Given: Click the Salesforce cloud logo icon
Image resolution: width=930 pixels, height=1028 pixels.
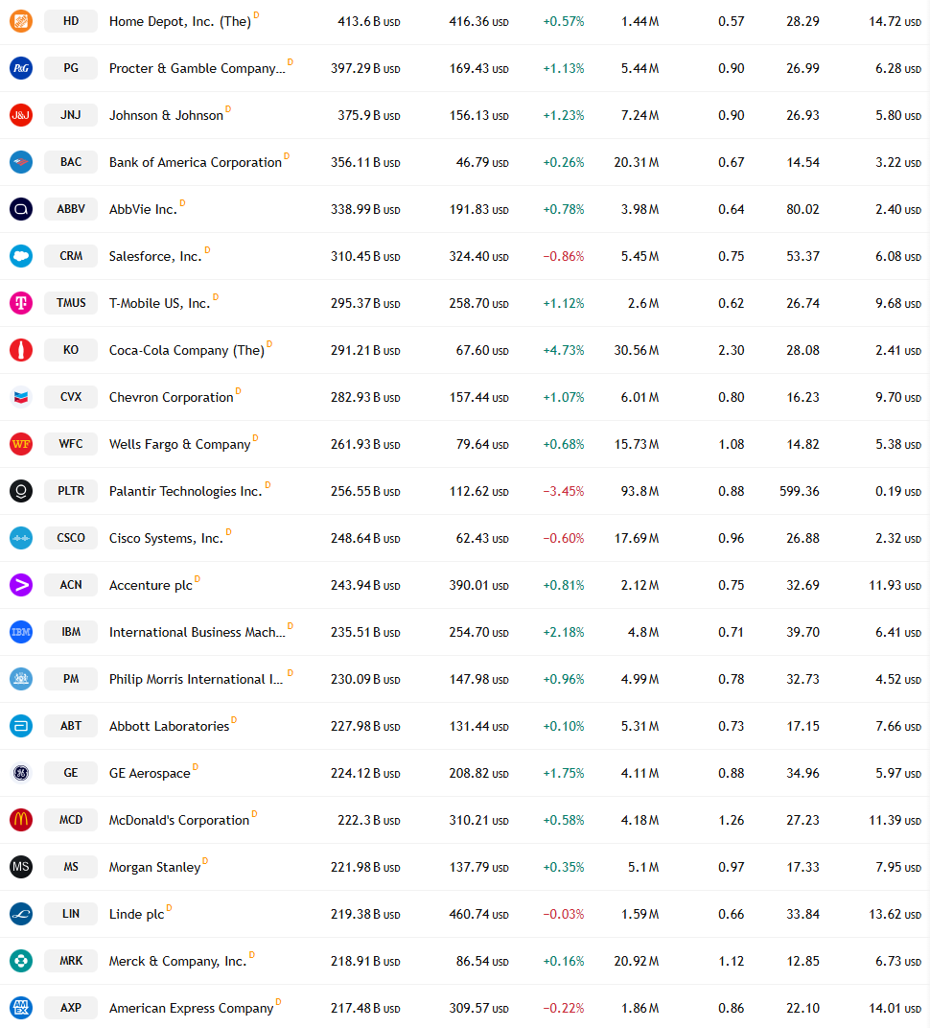Looking at the screenshot, I should click(x=21, y=256).
